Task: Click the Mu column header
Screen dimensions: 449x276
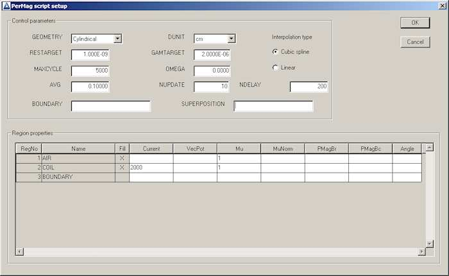Action: tap(239, 149)
